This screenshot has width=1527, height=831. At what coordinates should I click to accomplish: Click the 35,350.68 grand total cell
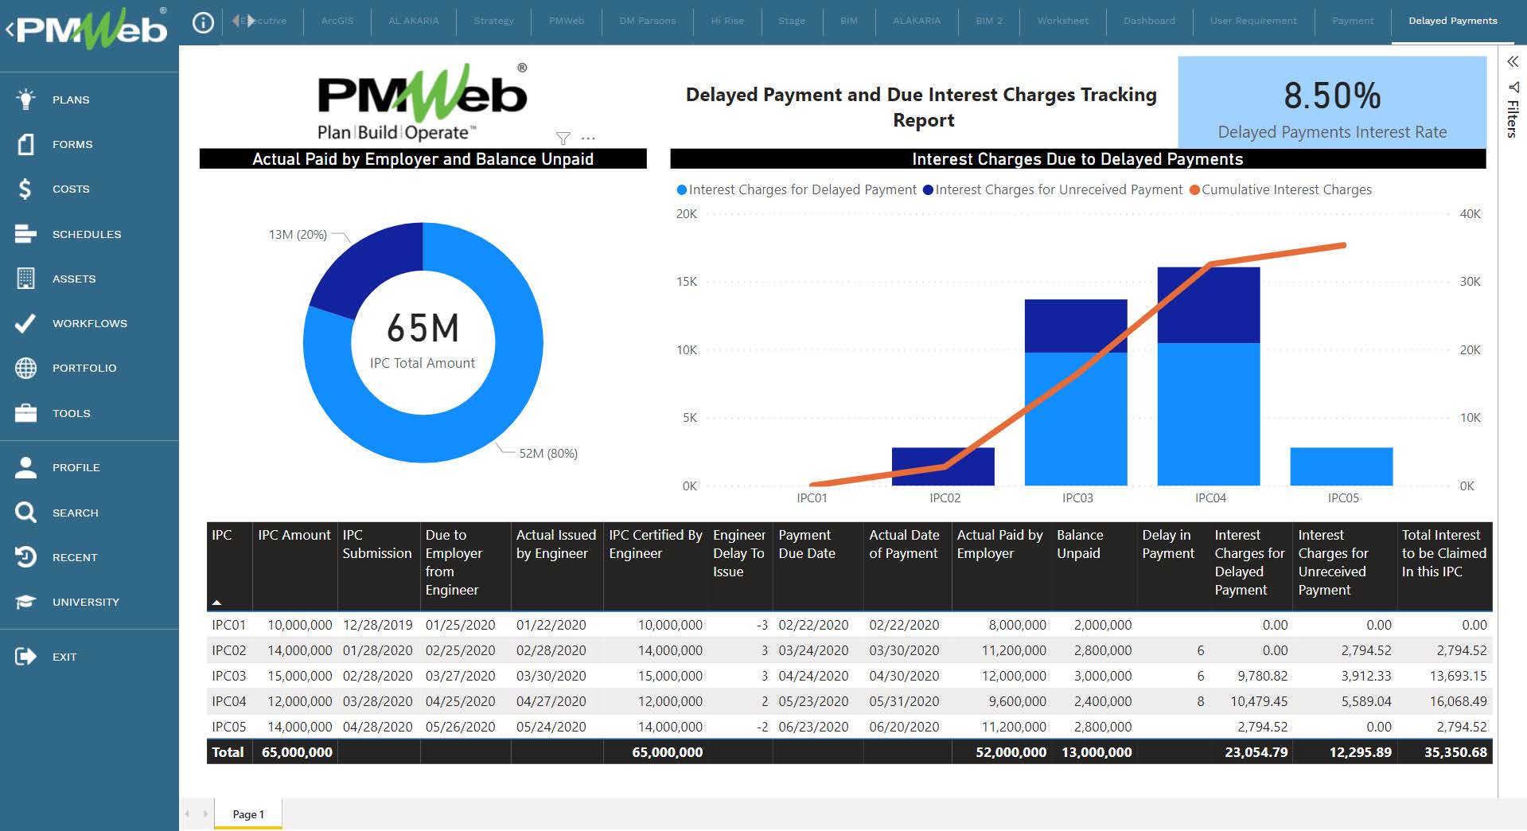(x=1455, y=752)
